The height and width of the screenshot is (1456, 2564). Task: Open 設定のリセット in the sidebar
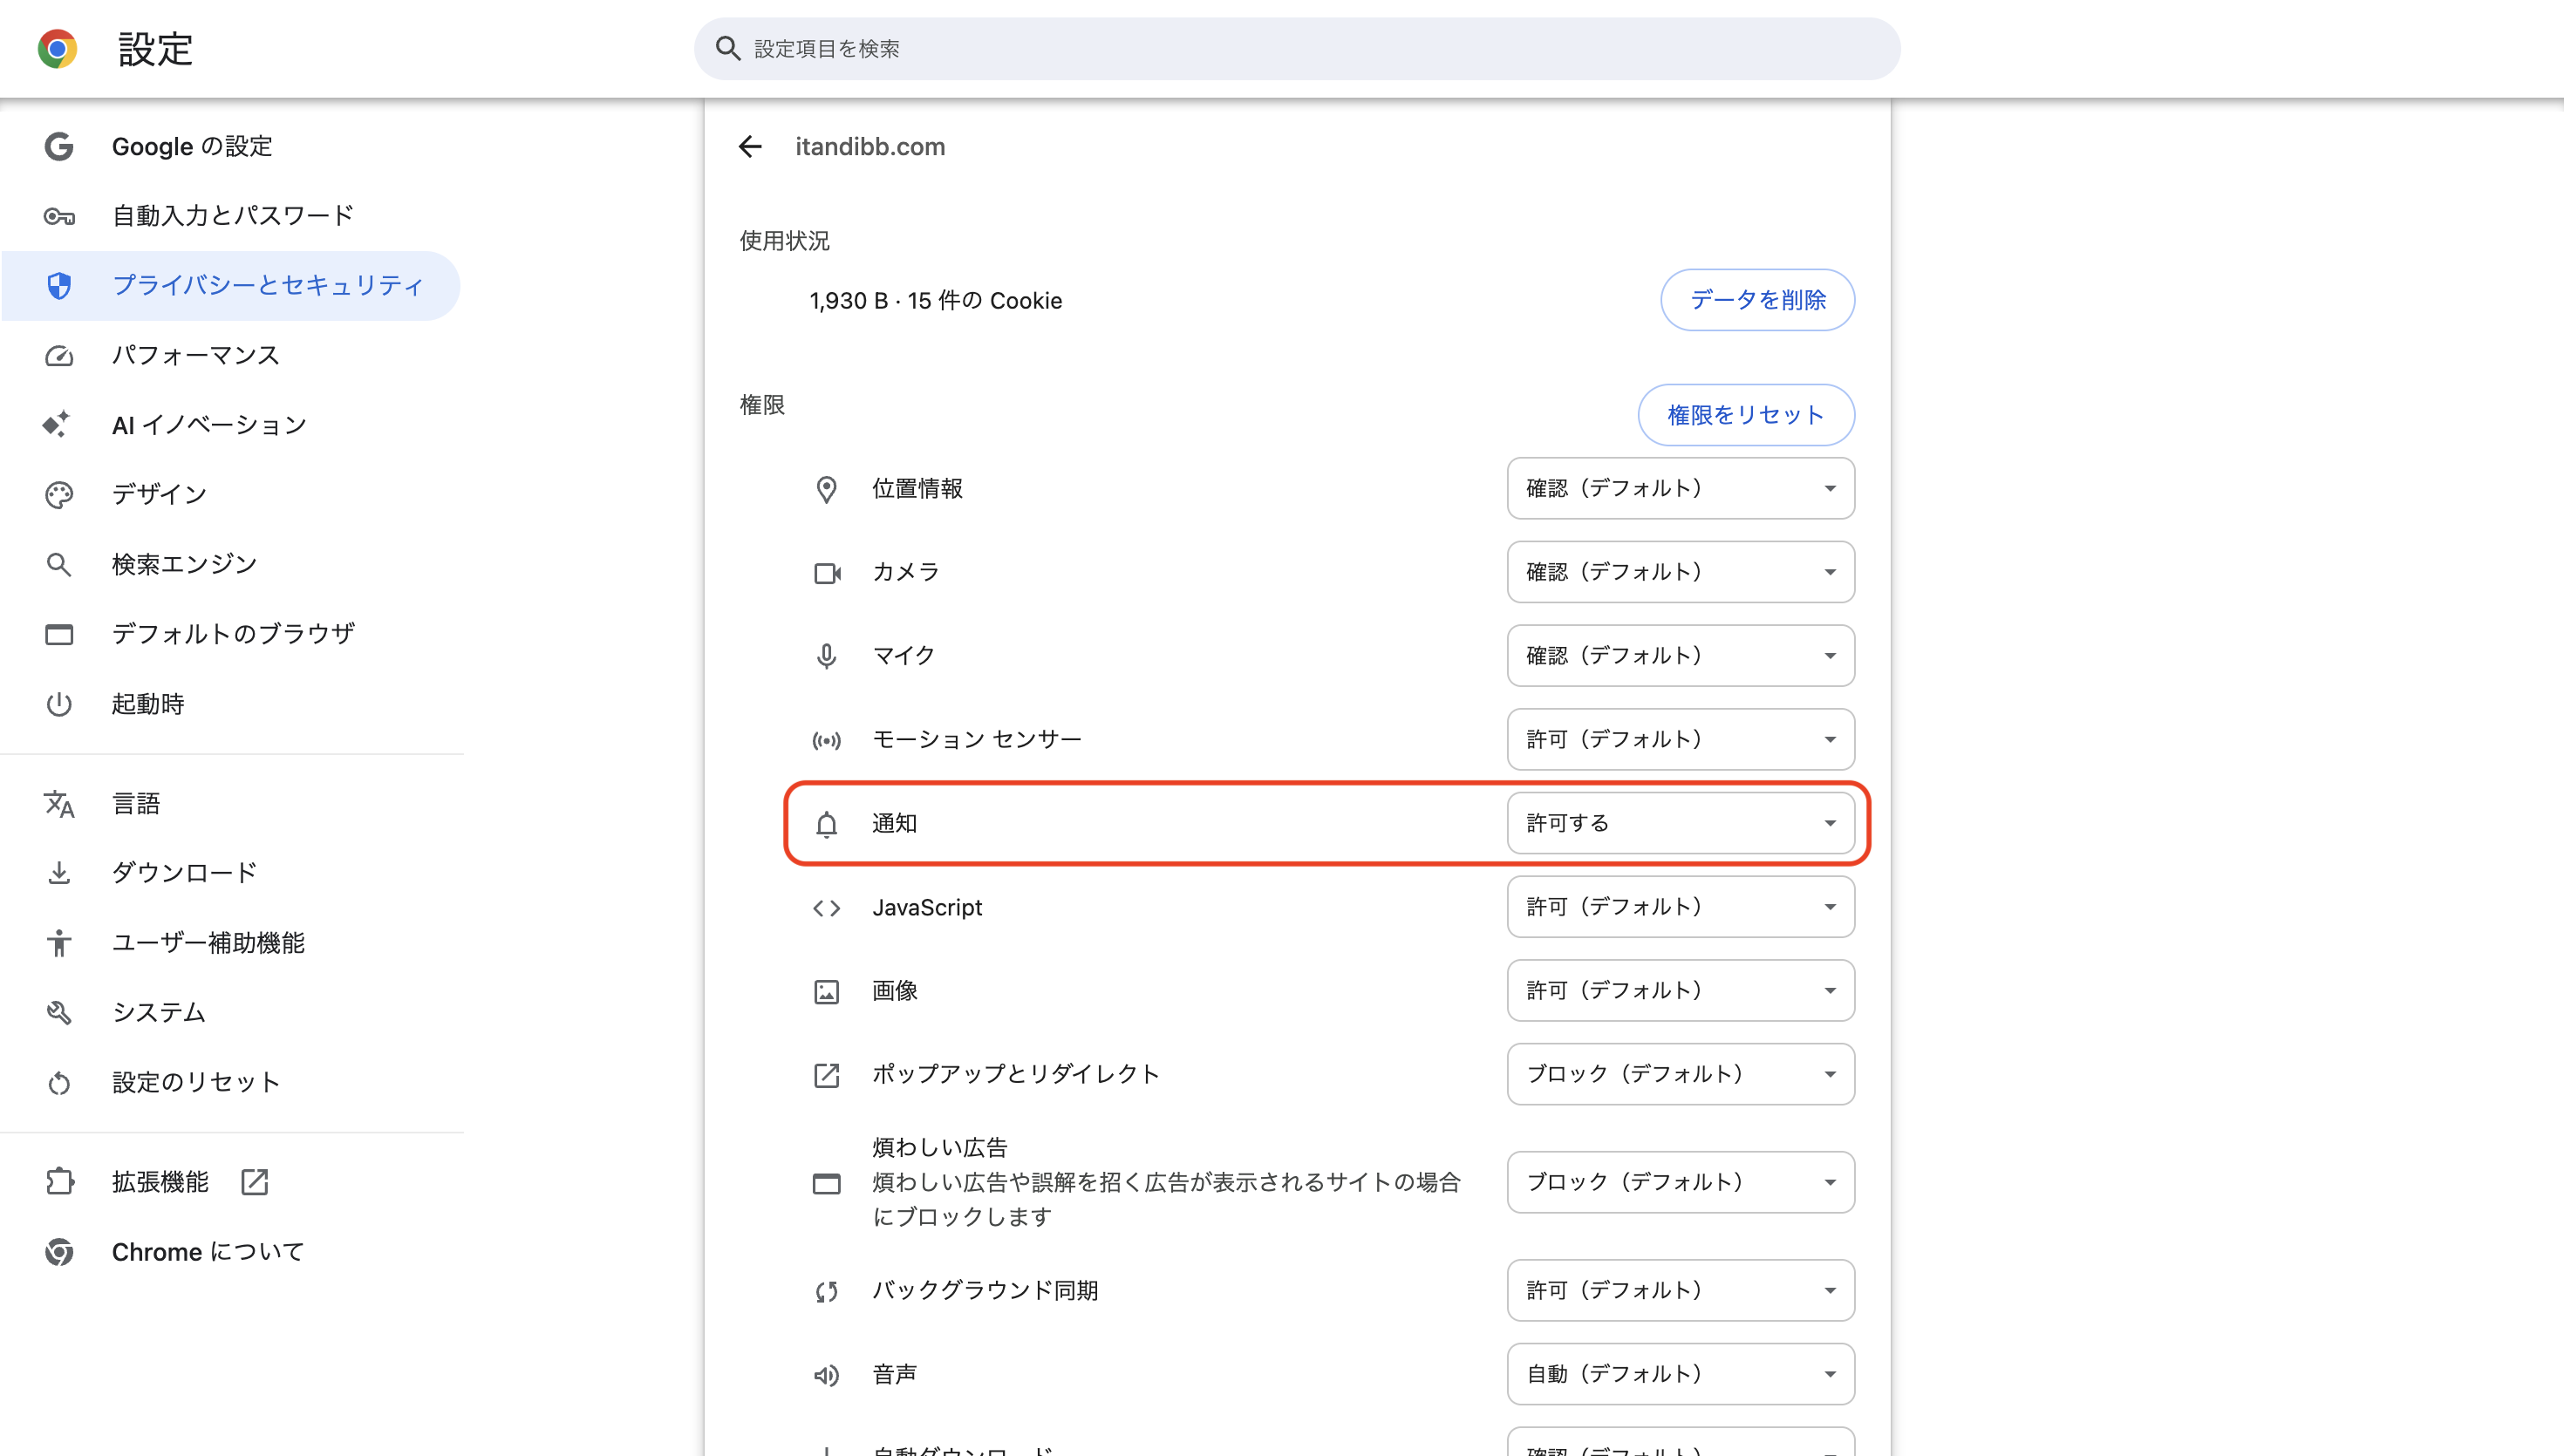[232, 1082]
